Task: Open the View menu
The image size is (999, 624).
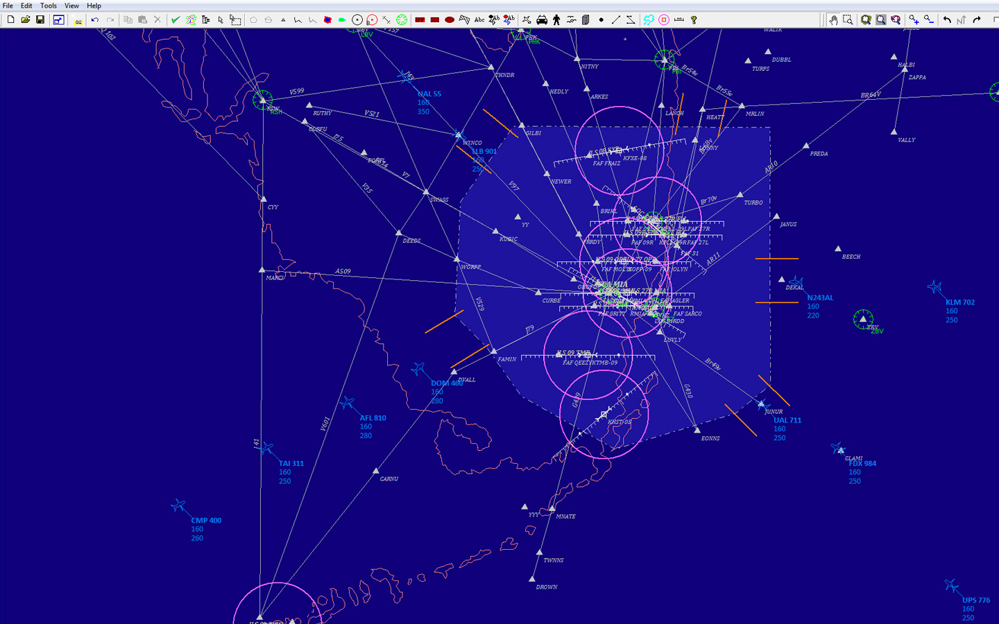Action: coord(71,6)
